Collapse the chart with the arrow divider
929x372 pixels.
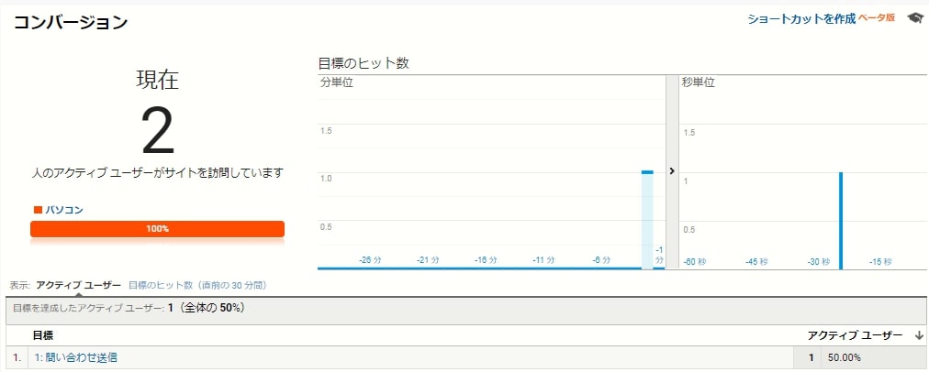(672, 171)
